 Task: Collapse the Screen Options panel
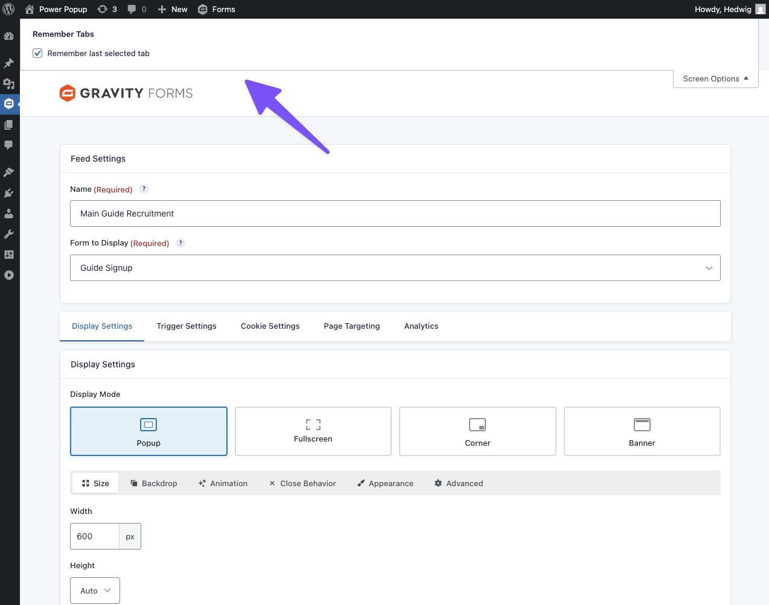pyautogui.click(x=715, y=79)
